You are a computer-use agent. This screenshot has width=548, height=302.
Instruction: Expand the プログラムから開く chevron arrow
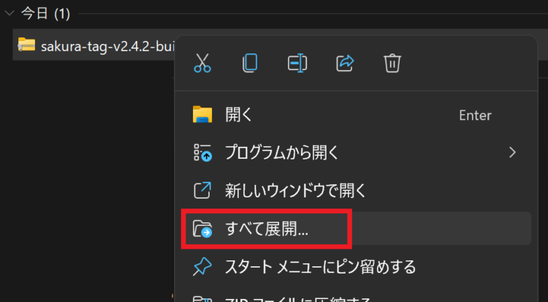(x=512, y=153)
